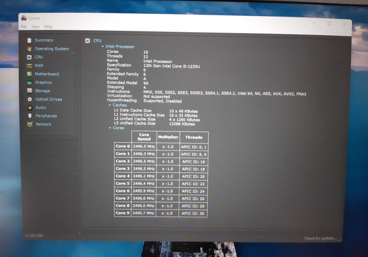Click the RAM module icon
Image resolution: width=368 pixels, height=257 pixels.
(29, 66)
